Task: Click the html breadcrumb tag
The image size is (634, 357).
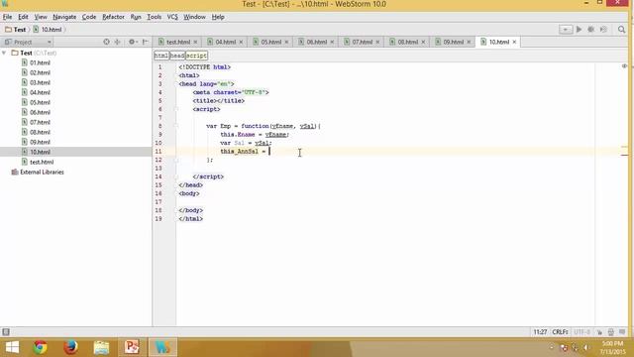Action: click(x=161, y=56)
